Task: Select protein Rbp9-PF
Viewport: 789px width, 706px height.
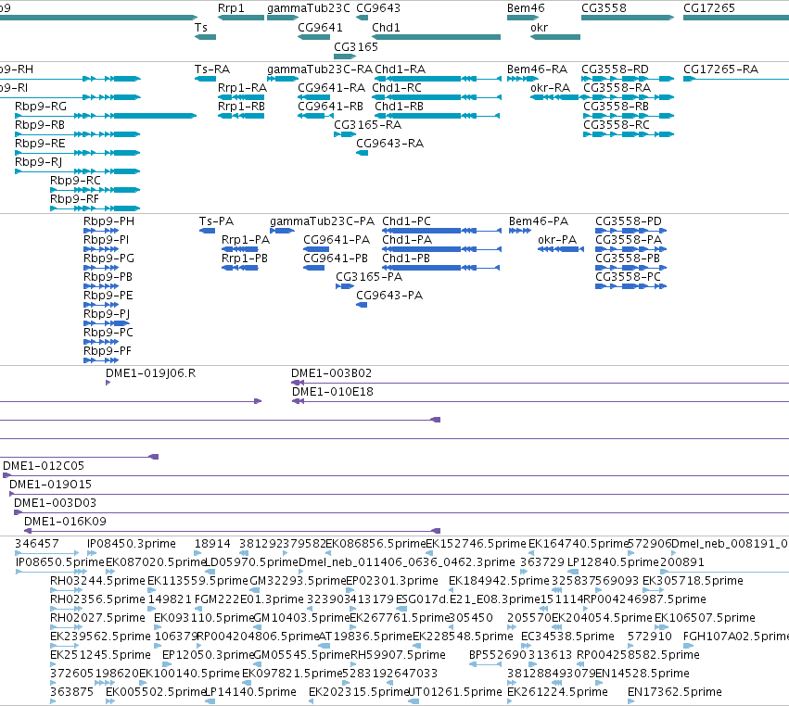Action: (101, 360)
